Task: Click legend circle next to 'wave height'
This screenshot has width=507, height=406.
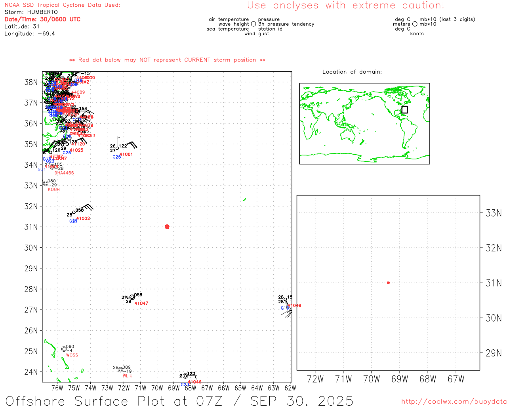Action: tap(253, 24)
